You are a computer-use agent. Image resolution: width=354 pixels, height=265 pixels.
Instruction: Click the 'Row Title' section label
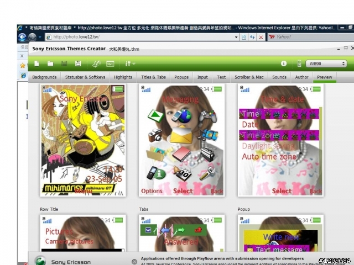tap(49, 209)
